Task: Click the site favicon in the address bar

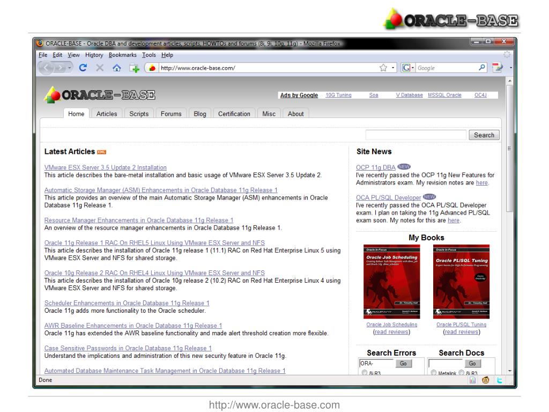Action: pyautogui.click(x=152, y=68)
